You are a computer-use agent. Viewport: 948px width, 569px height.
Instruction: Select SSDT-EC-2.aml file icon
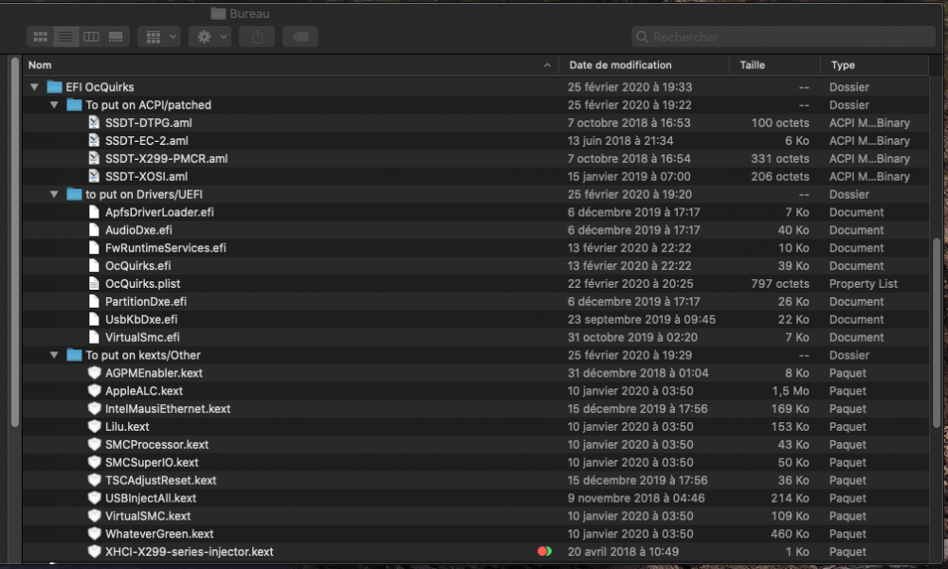(94, 141)
